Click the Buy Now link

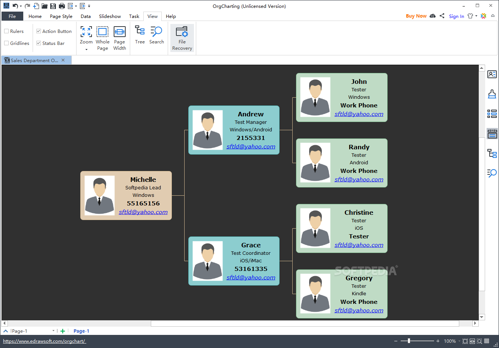(416, 16)
